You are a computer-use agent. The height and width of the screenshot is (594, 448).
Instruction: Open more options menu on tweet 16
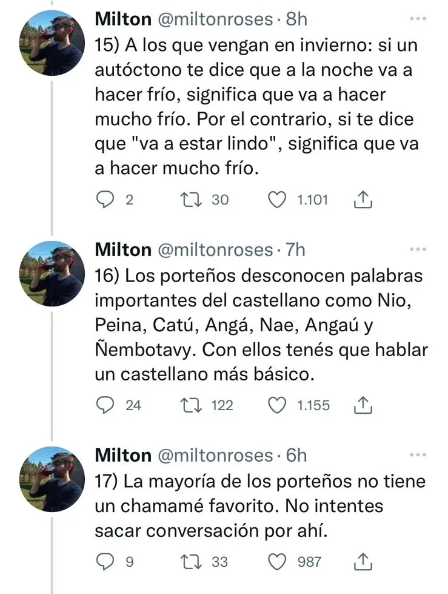coord(418,249)
